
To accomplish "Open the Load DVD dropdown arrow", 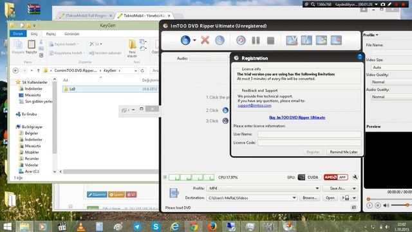I will point(194,40).
